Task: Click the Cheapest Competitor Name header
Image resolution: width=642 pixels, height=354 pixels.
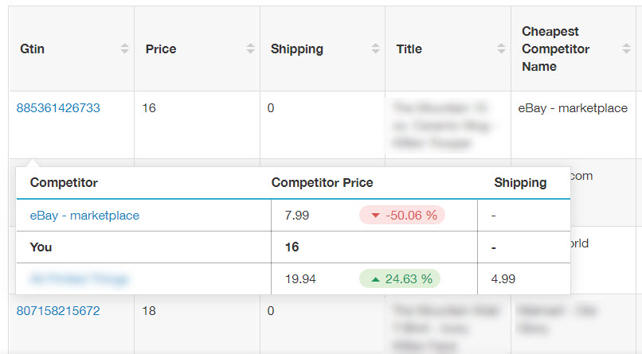Action: coord(555,49)
